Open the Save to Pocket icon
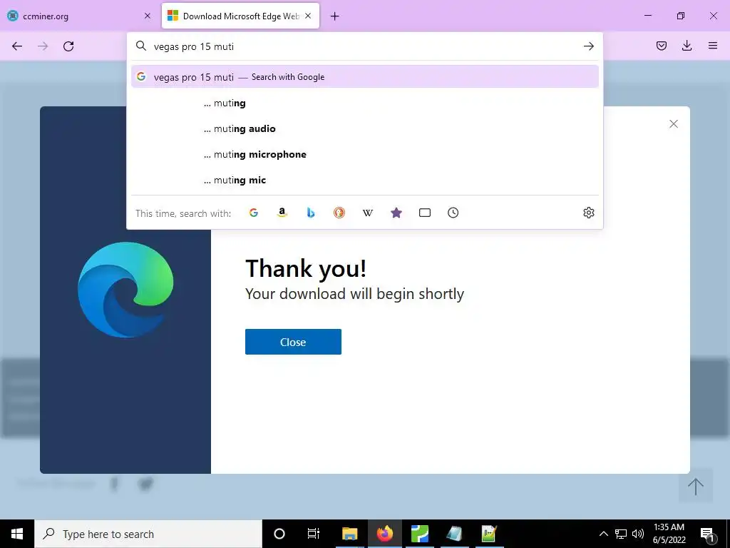 pos(662,46)
